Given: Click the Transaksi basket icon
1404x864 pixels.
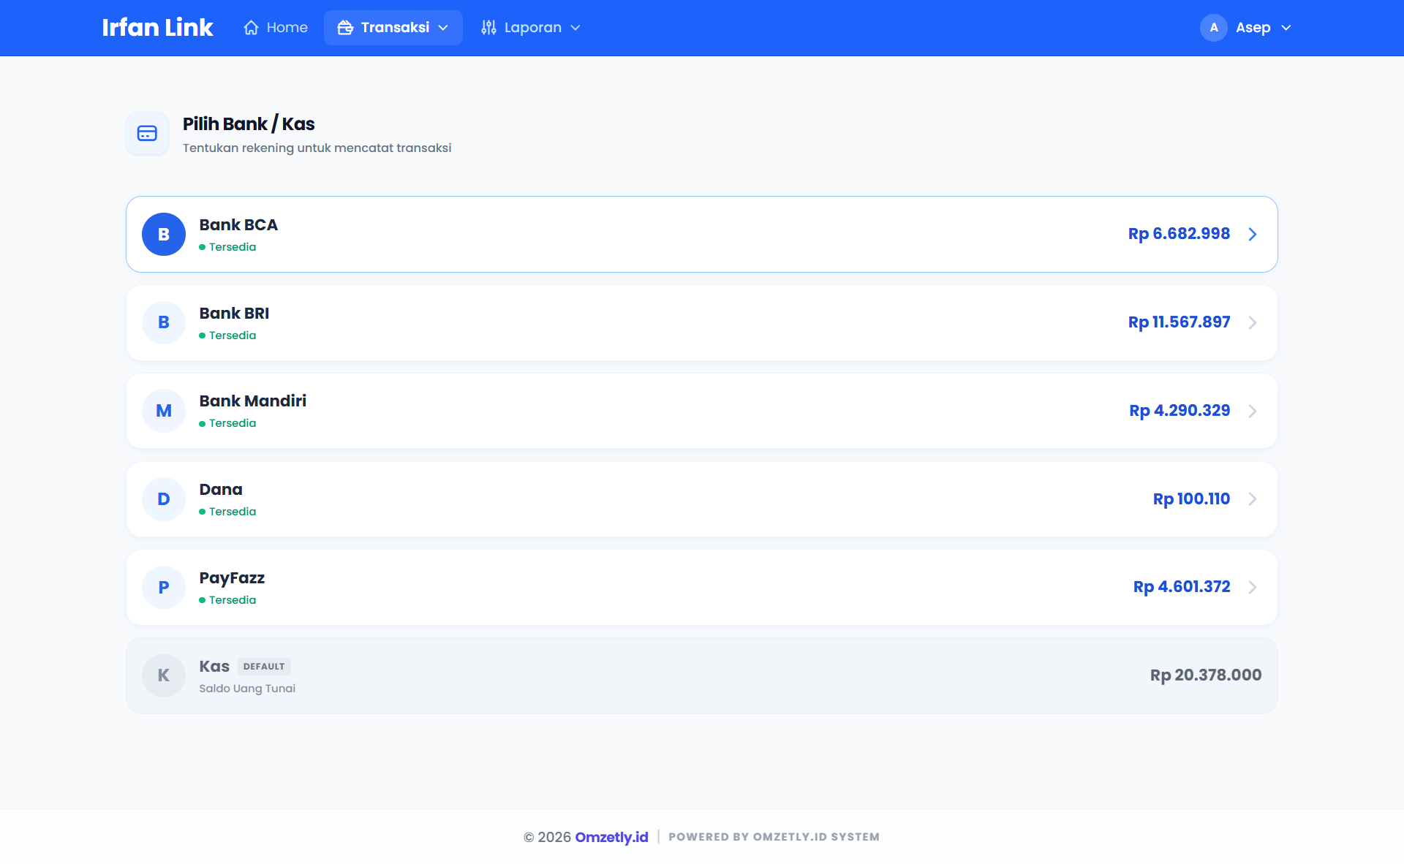Looking at the screenshot, I should (345, 28).
